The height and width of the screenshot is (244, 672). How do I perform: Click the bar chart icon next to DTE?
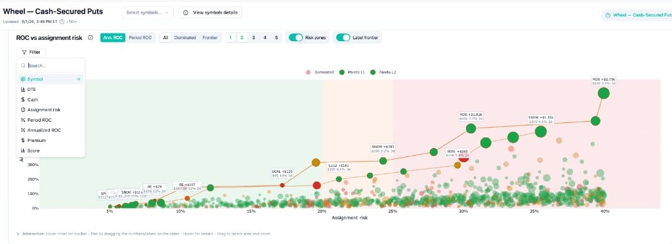(23, 90)
